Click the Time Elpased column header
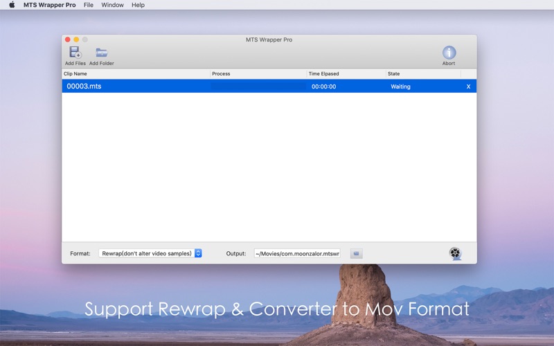The image size is (554, 346). click(346, 74)
